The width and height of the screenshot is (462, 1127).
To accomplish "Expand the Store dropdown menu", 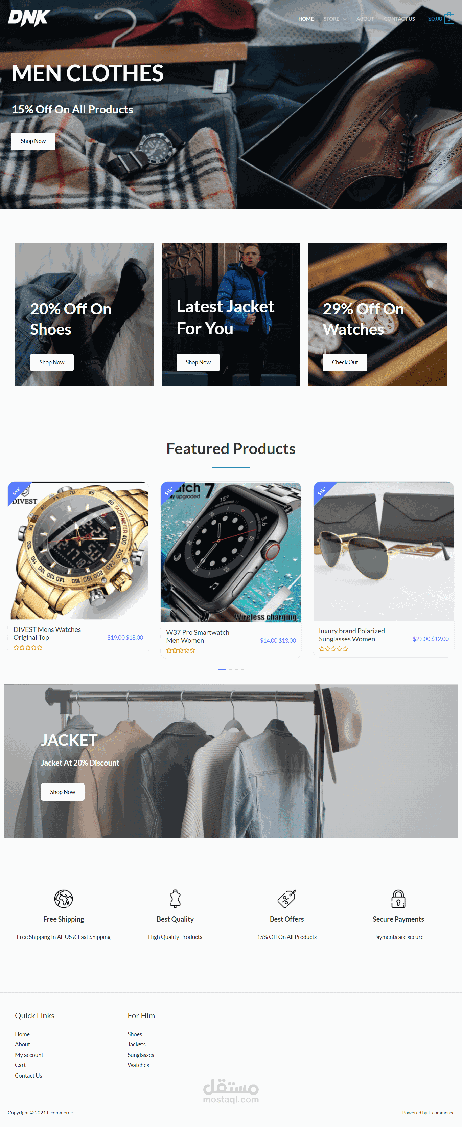I will click(x=335, y=19).
